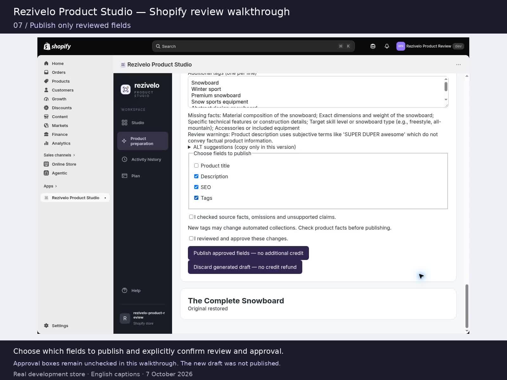
Task: Publish approved fields button
Action: pos(248,253)
